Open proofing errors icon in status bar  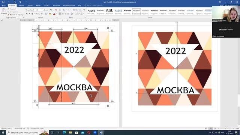[28, 129]
